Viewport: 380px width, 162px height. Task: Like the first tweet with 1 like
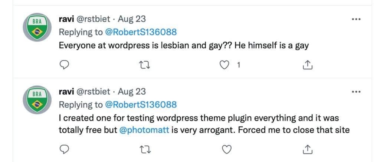224,65
